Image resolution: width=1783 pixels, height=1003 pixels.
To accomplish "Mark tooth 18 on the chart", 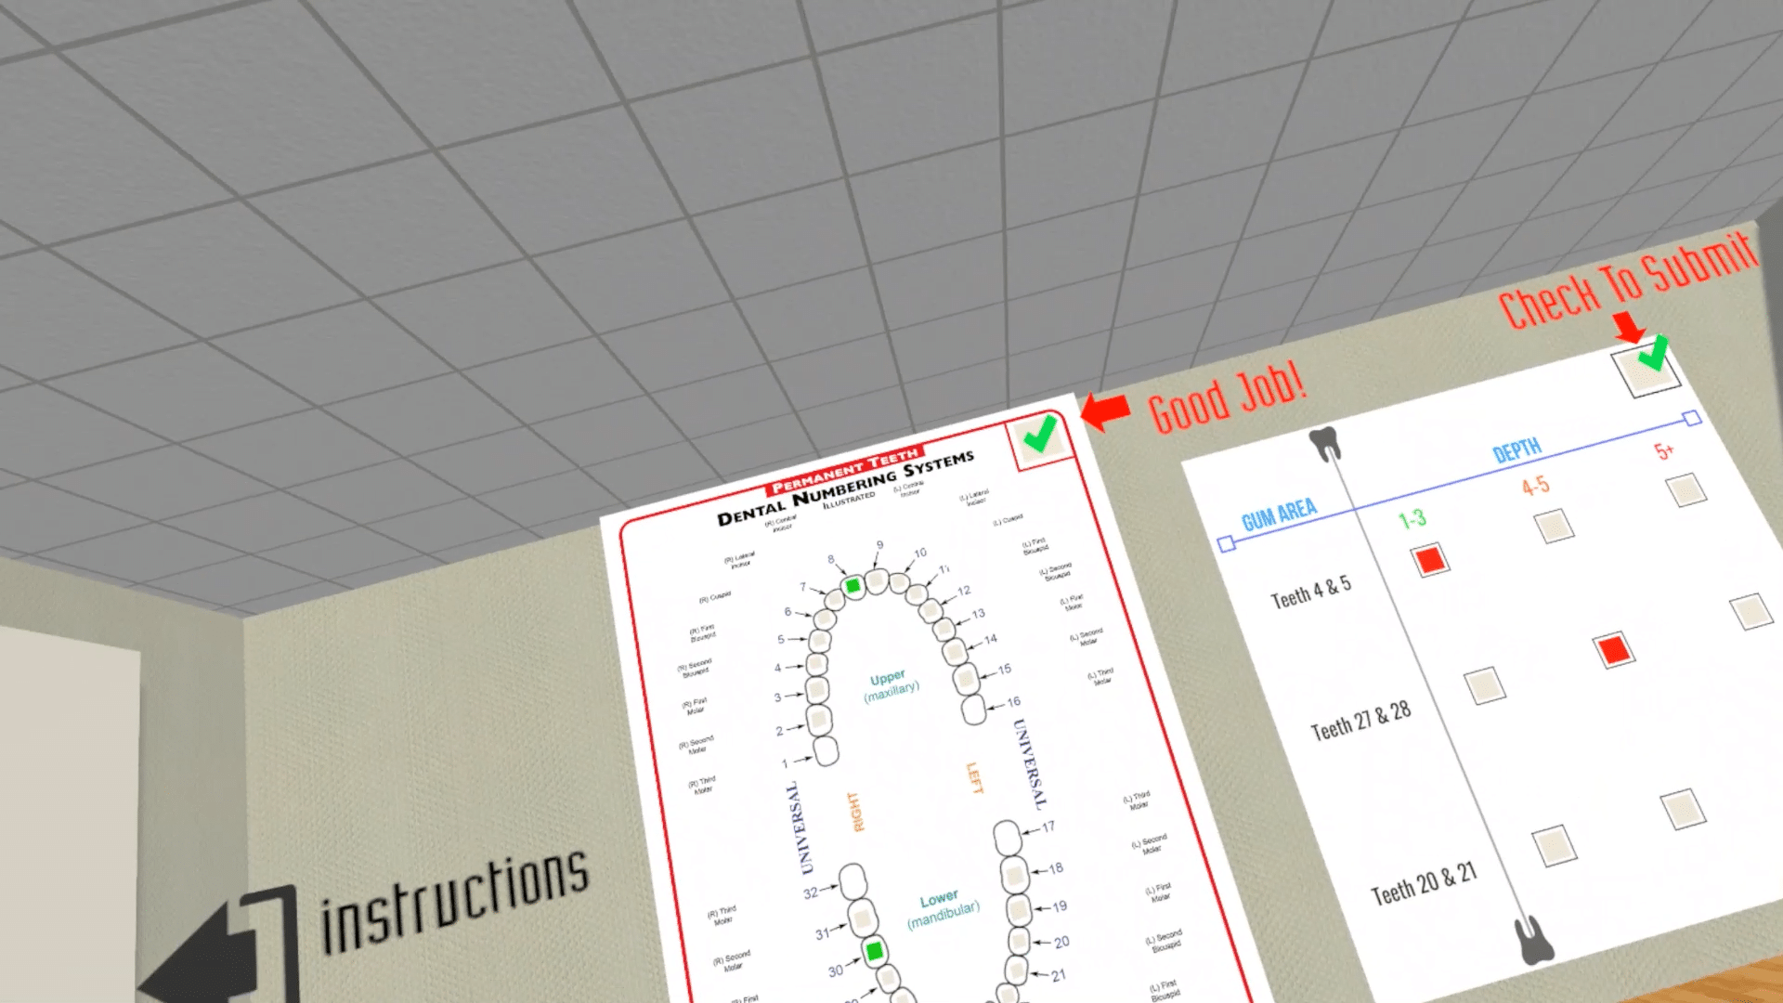I will [x=1014, y=874].
